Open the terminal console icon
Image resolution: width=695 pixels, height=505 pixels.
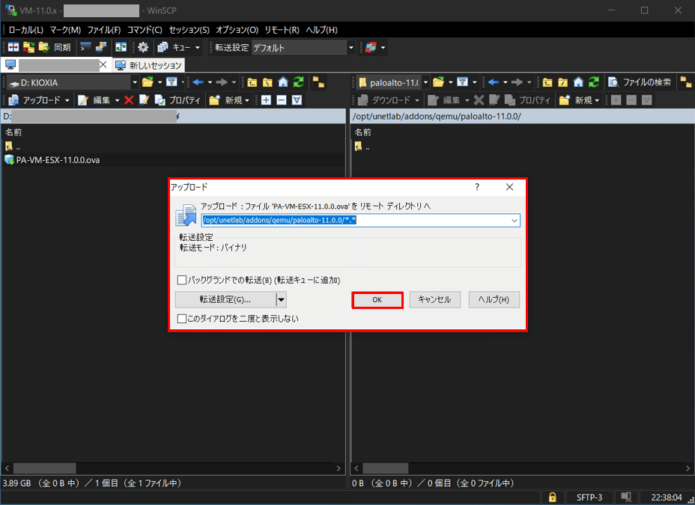(x=85, y=47)
